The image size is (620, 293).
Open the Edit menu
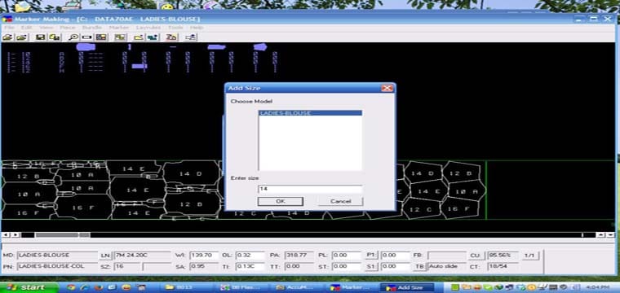[x=27, y=28]
